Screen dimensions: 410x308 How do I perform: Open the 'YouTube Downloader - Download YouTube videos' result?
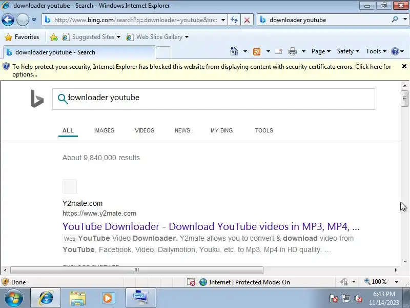(x=211, y=226)
